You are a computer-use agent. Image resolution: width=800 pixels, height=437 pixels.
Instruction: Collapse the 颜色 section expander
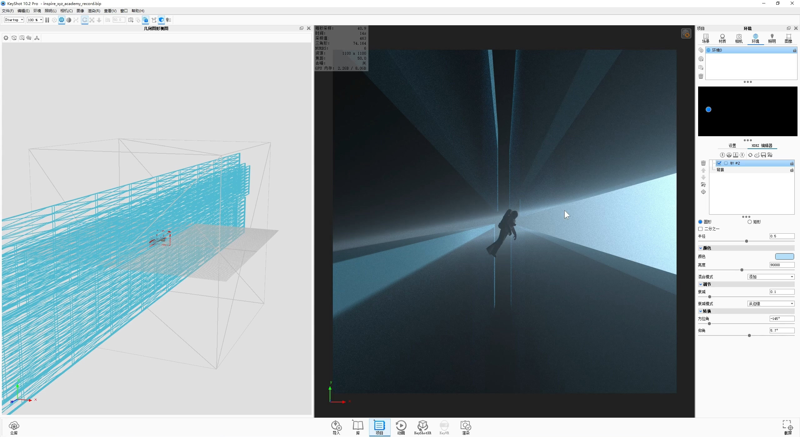point(701,248)
